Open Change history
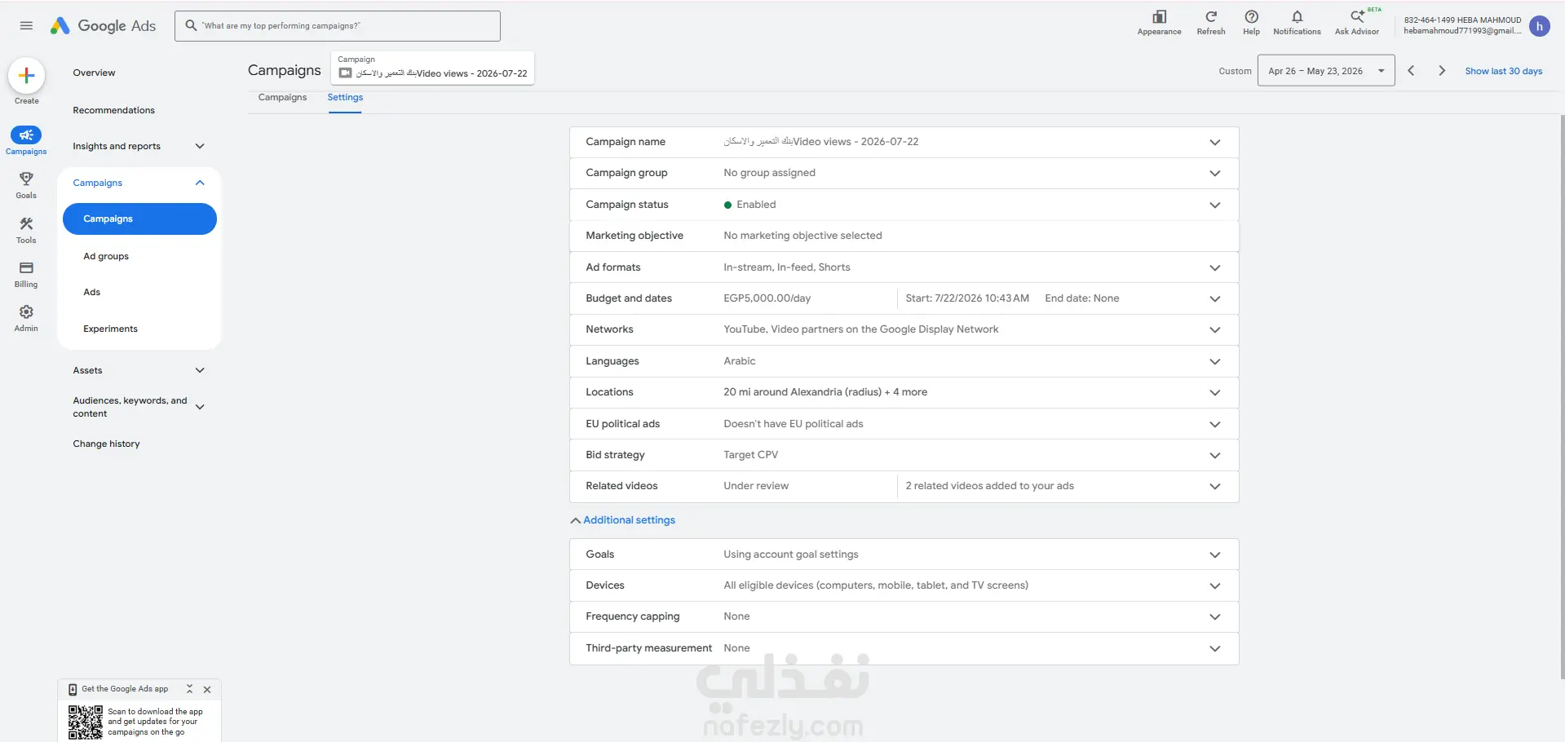 click(x=106, y=444)
